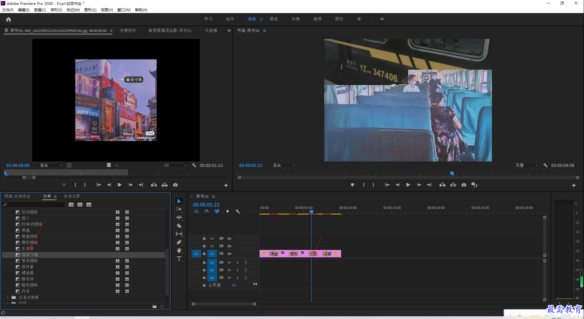The height and width of the screenshot is (319, 584).
Task: Click timeline playhead at 00:00:05:22
Action: point(311,212)
